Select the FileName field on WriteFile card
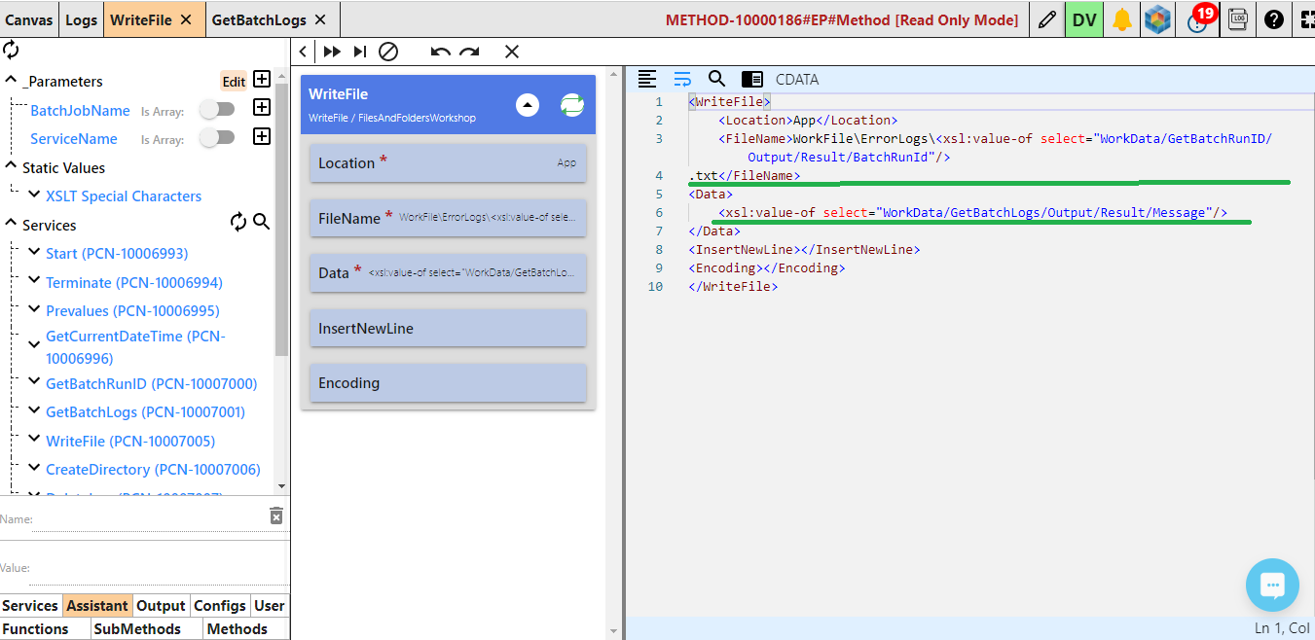 [448, 218]
